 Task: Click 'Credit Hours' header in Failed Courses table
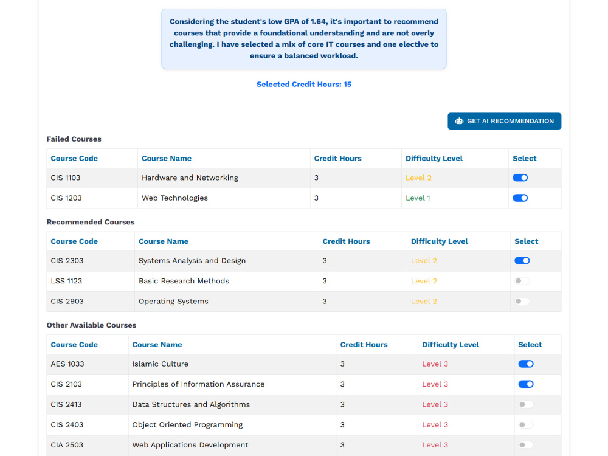[337, 158]
